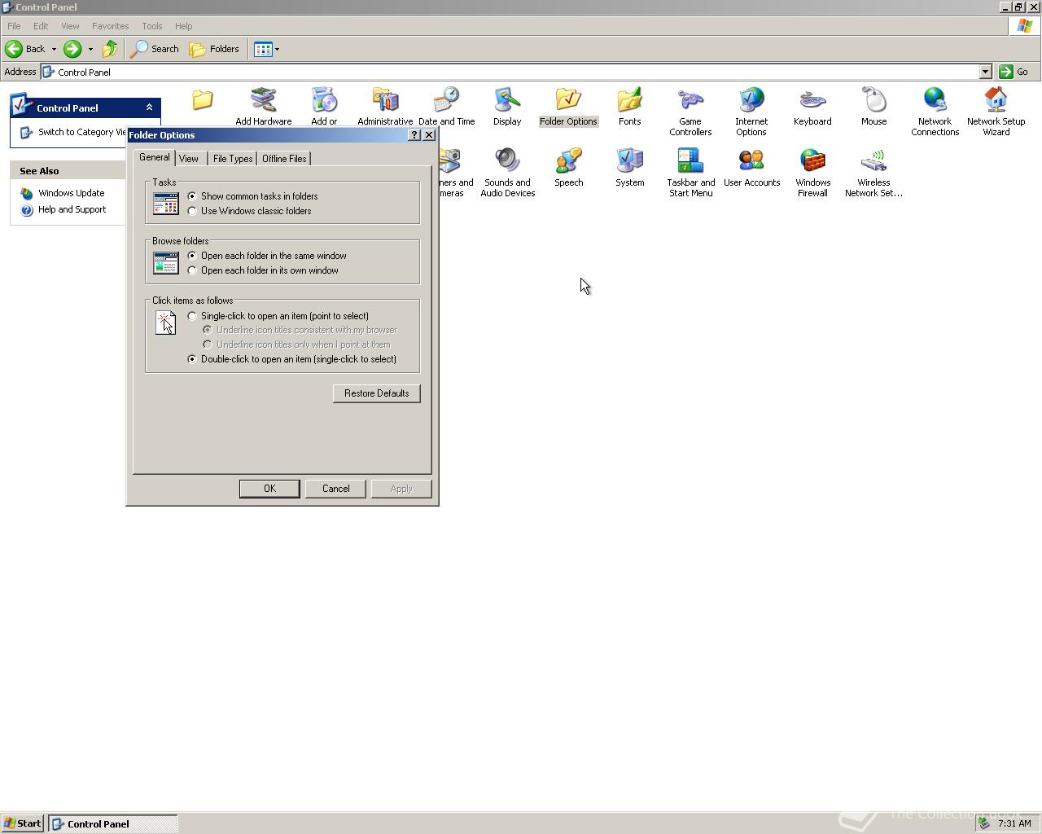Open Taskbar and Start Menu icon
This screenshot has height=834, width=1042.
point(690,173)
